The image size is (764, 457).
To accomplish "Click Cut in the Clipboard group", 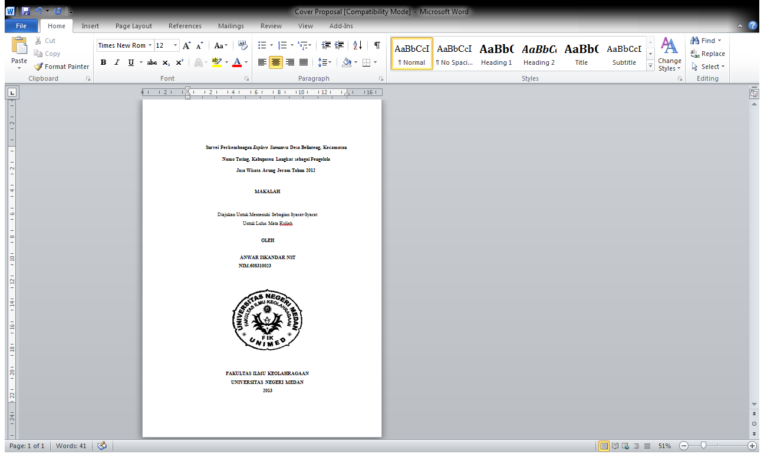I will 45,41.
